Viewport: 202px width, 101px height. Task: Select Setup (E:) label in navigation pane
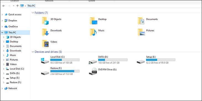click(15, 78)
